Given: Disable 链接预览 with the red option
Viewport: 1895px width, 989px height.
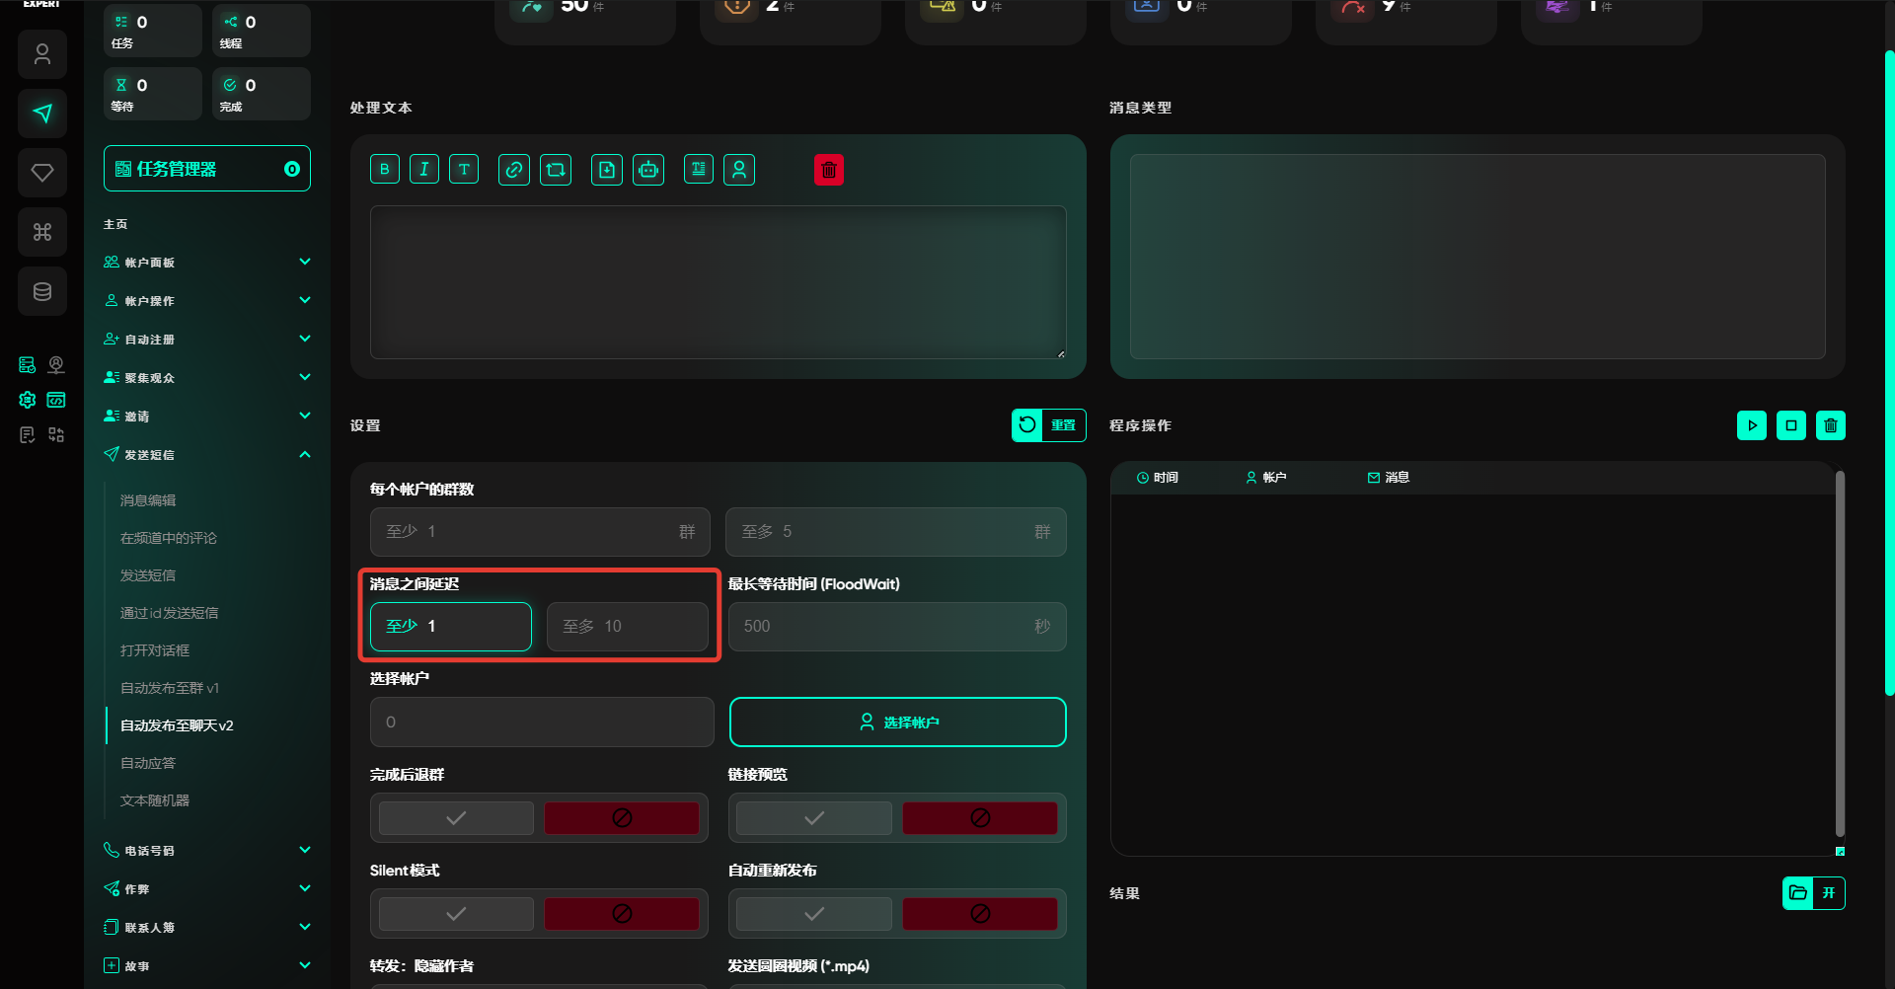Looking at the screenshot, I should coord(979,818).
